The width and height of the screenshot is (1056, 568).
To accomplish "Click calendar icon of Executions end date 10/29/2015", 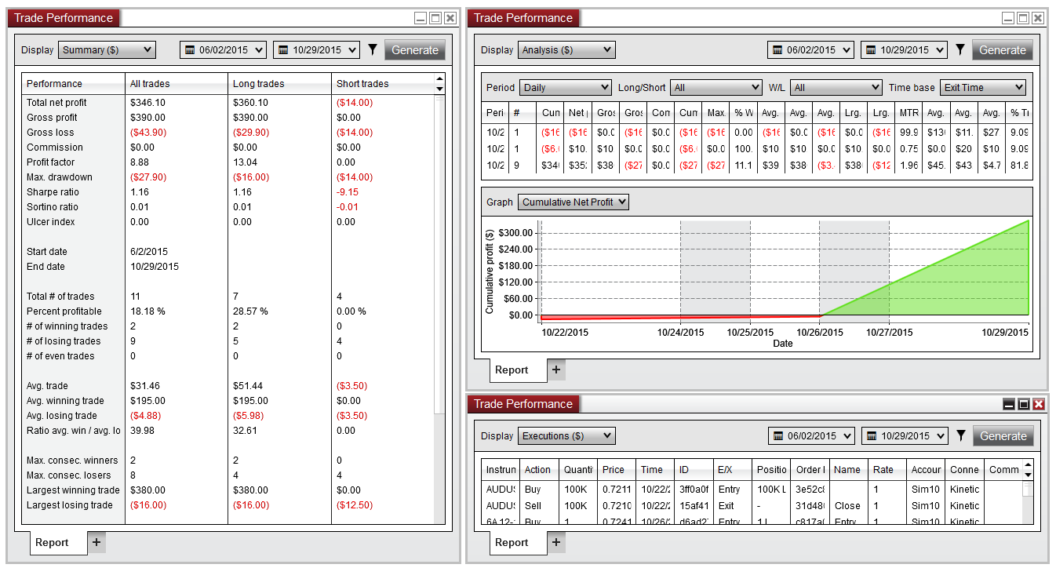I will pyautogui.click(x=872, y=436).
